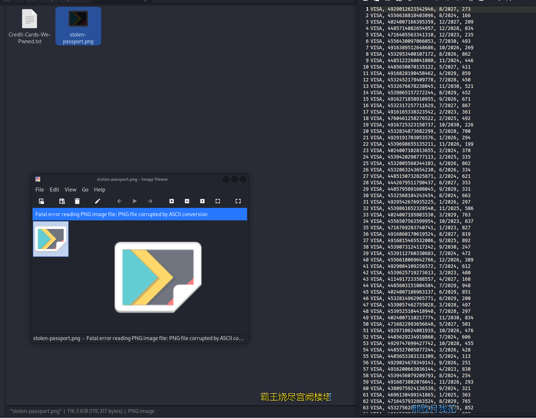This screenshot has height=419, width=536.
Task: Click the Open file icon in Image Viewer
Action: [41, 201]
